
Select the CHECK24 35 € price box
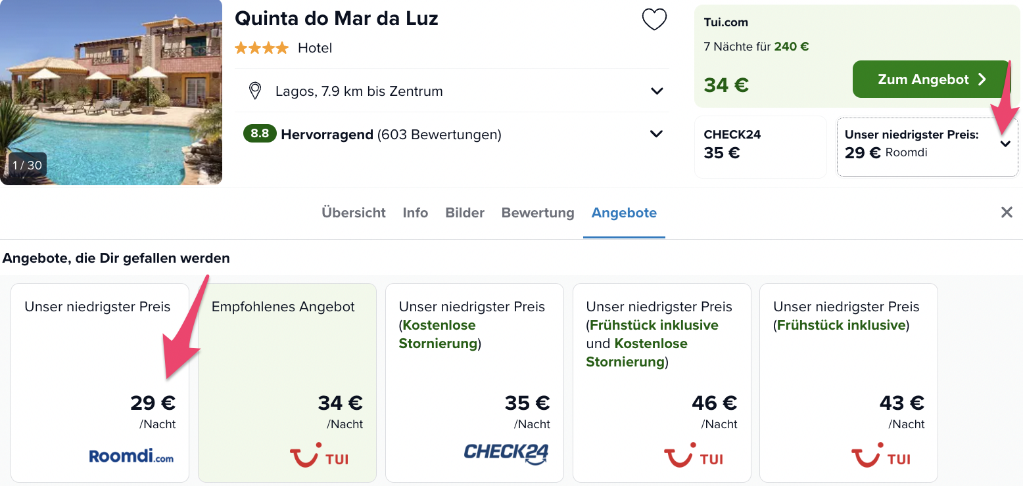point(761,147)
